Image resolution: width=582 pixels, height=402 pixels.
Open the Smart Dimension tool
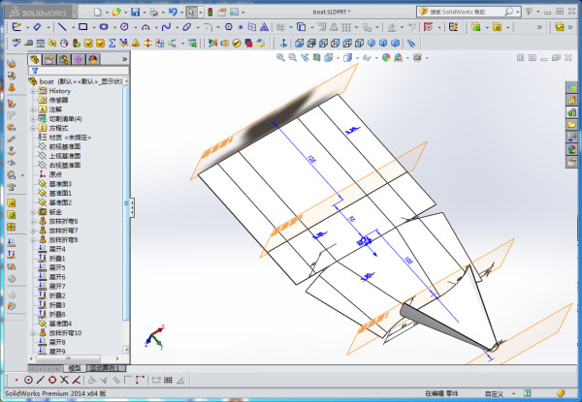(x=37, y=27)
